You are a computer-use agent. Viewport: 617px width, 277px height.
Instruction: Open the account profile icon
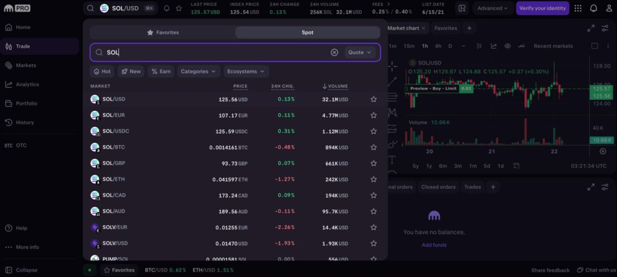pos(609,8)
